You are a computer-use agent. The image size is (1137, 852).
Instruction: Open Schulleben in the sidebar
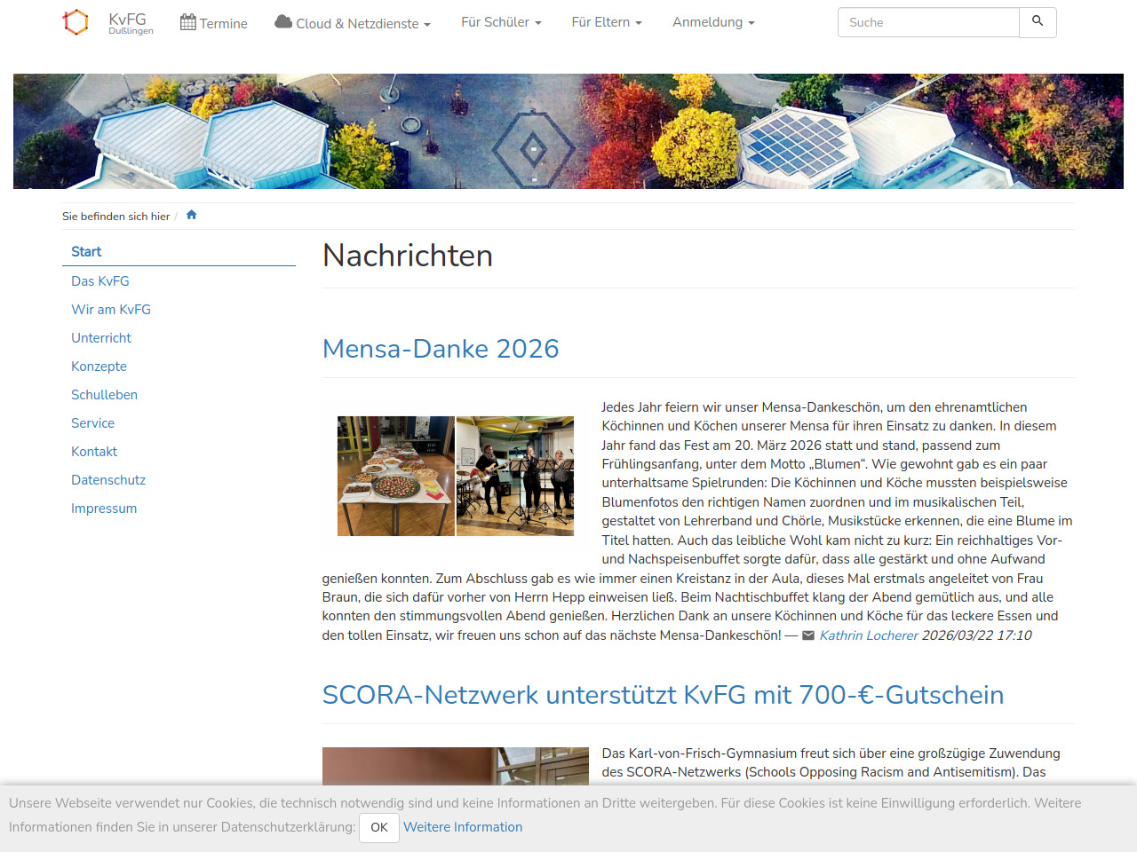coord(104,395)
